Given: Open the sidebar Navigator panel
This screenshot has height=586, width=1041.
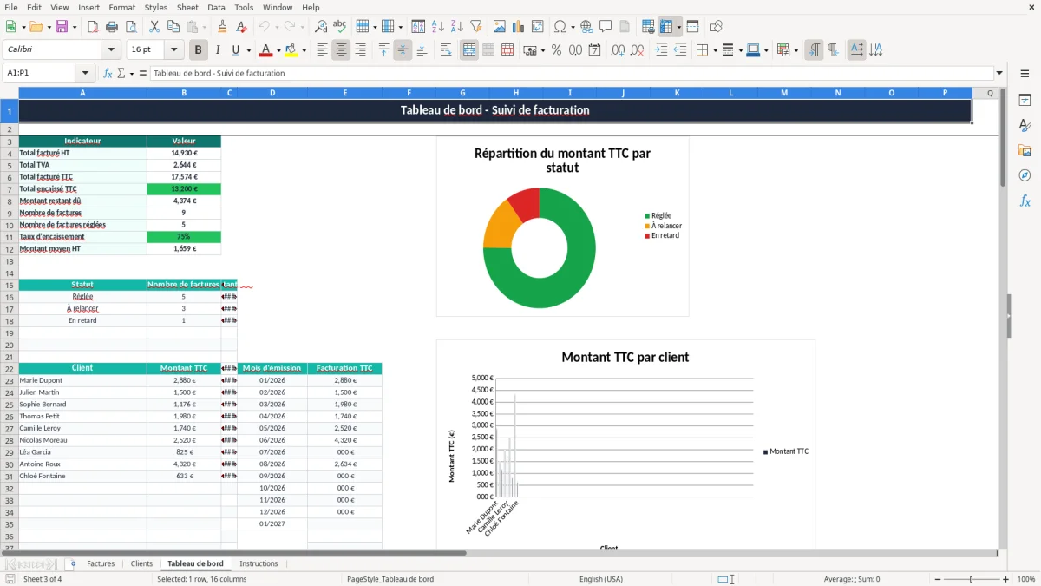Looking at the screenshot, I should pyautogui.click(x=1025, y=175).
